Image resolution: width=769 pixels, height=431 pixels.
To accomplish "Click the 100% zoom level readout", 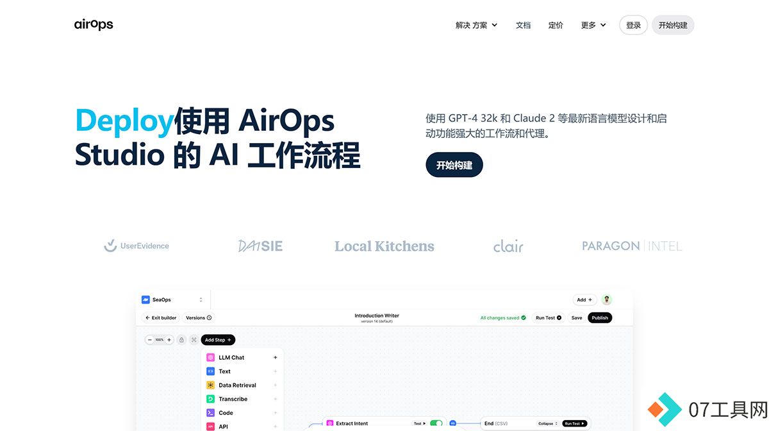I will tap(160, 340).
